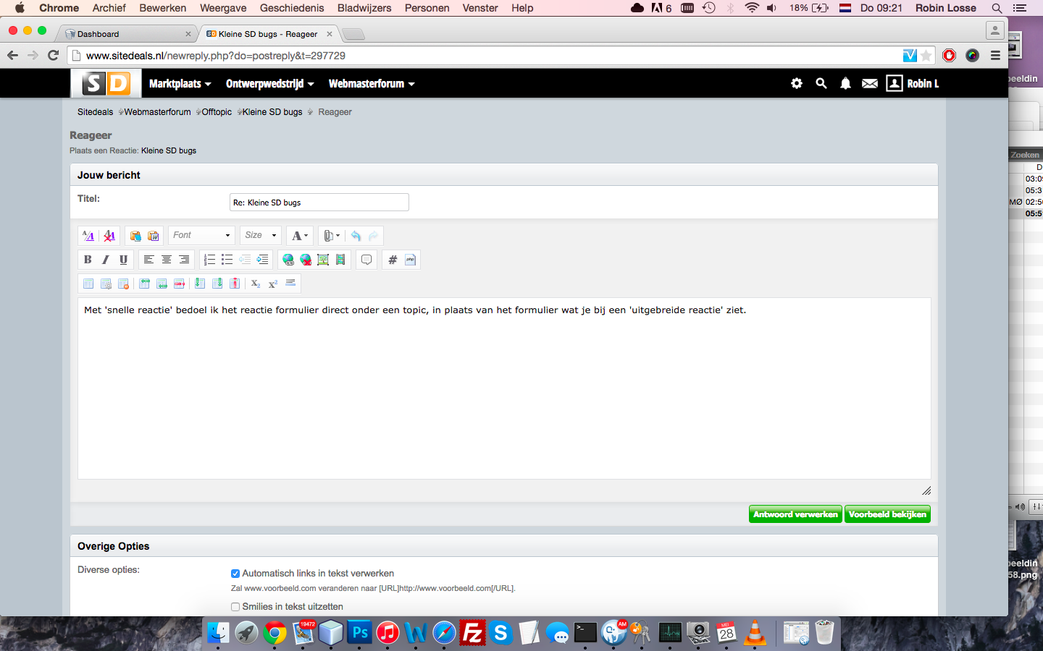Screen dimensions: 1043x651
Task: Apply italic formatting with the I button
Action: click(x=106, y=260)
